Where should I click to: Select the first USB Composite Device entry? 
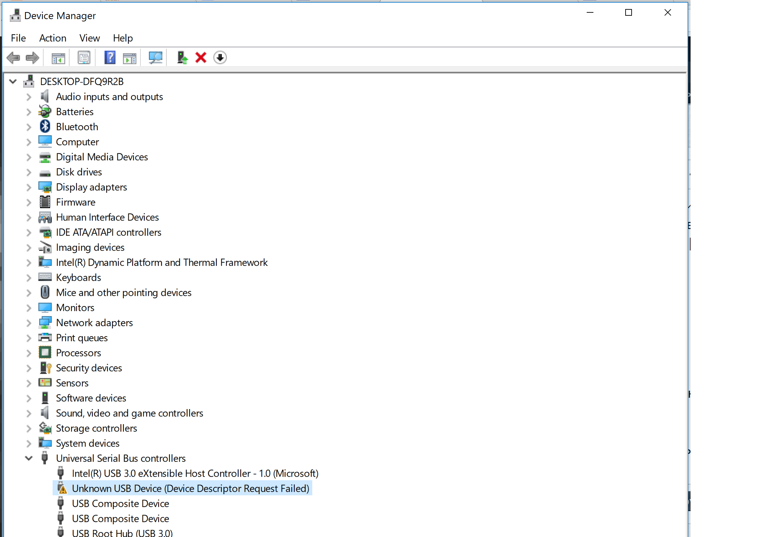120,504
